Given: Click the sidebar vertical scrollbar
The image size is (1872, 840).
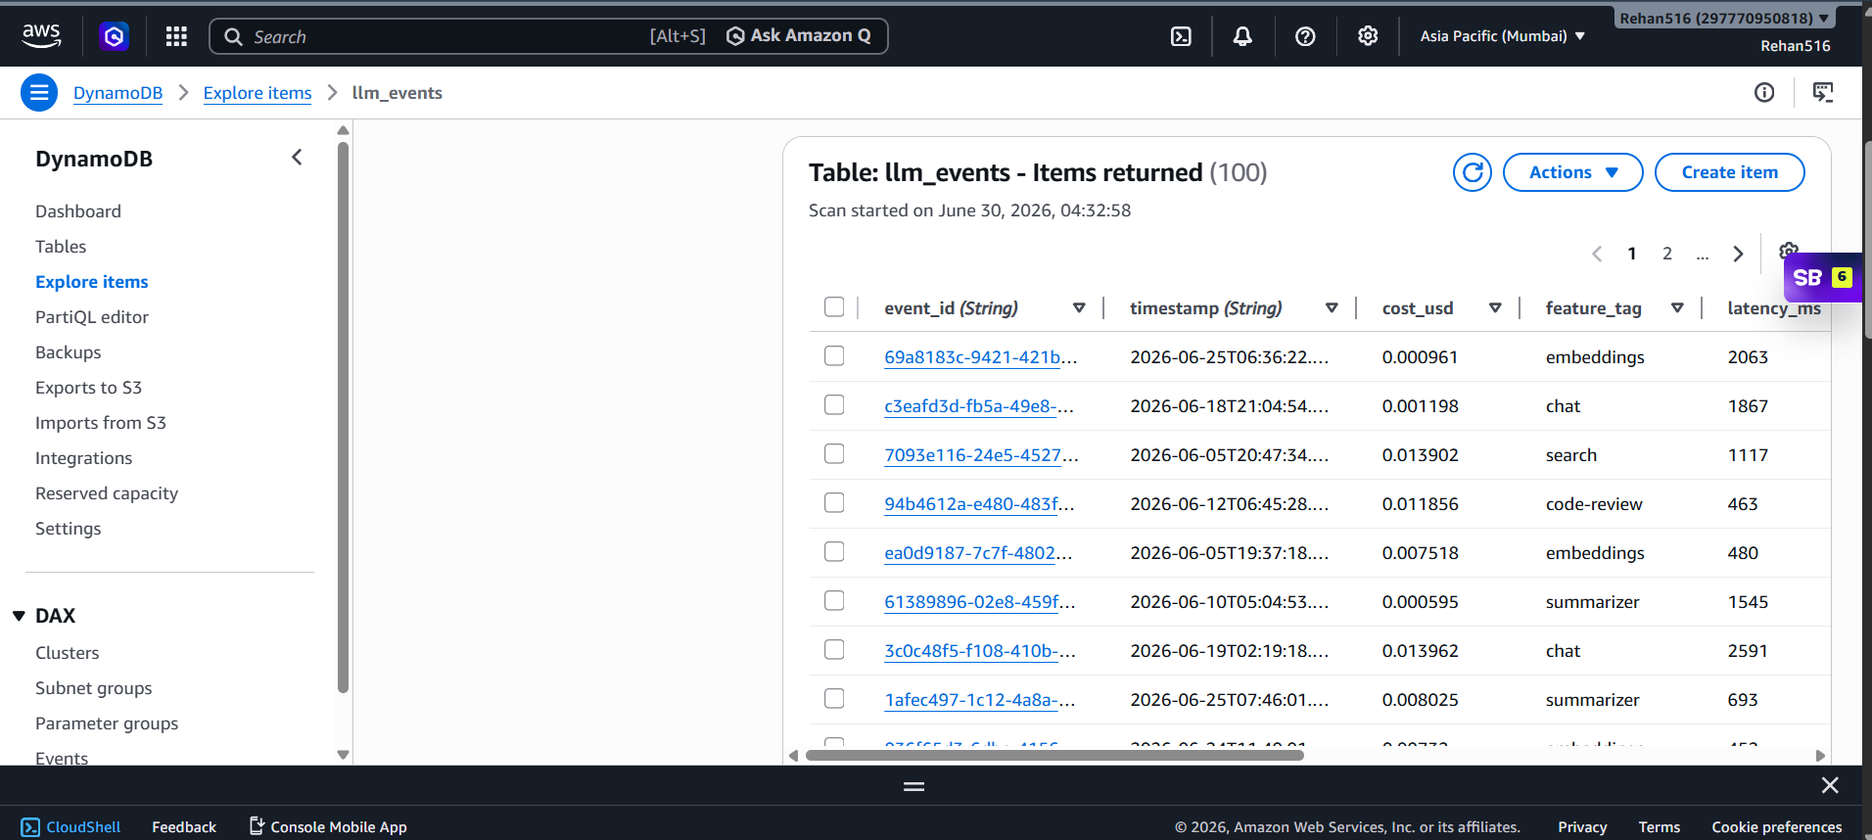Looking at the screenshot, I should [x=343, y=418].
